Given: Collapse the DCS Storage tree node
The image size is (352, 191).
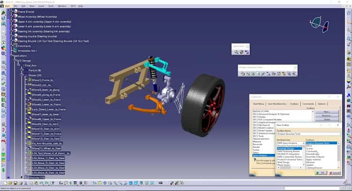Looking at the screenshot, I should click(x=15, y=61).
